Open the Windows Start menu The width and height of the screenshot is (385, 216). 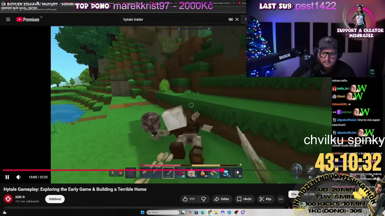point(143,212)
